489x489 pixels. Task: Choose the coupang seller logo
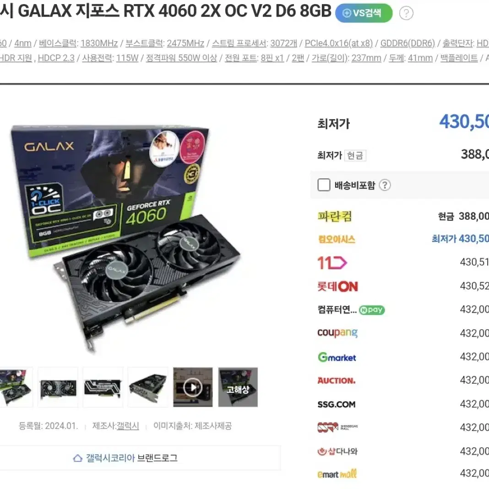337,333
